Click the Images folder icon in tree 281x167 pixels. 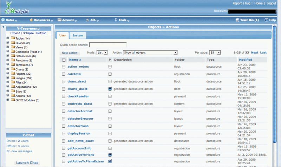[13, 78]
